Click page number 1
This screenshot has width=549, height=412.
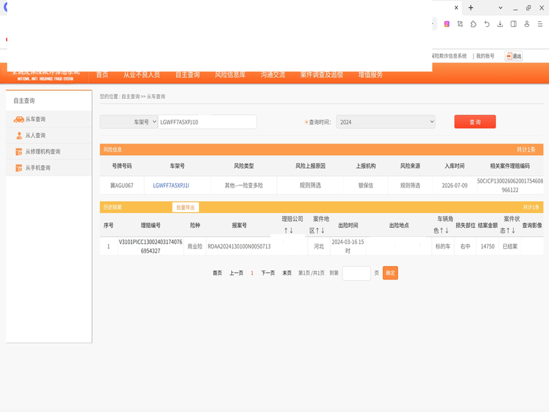coord(252,273)
